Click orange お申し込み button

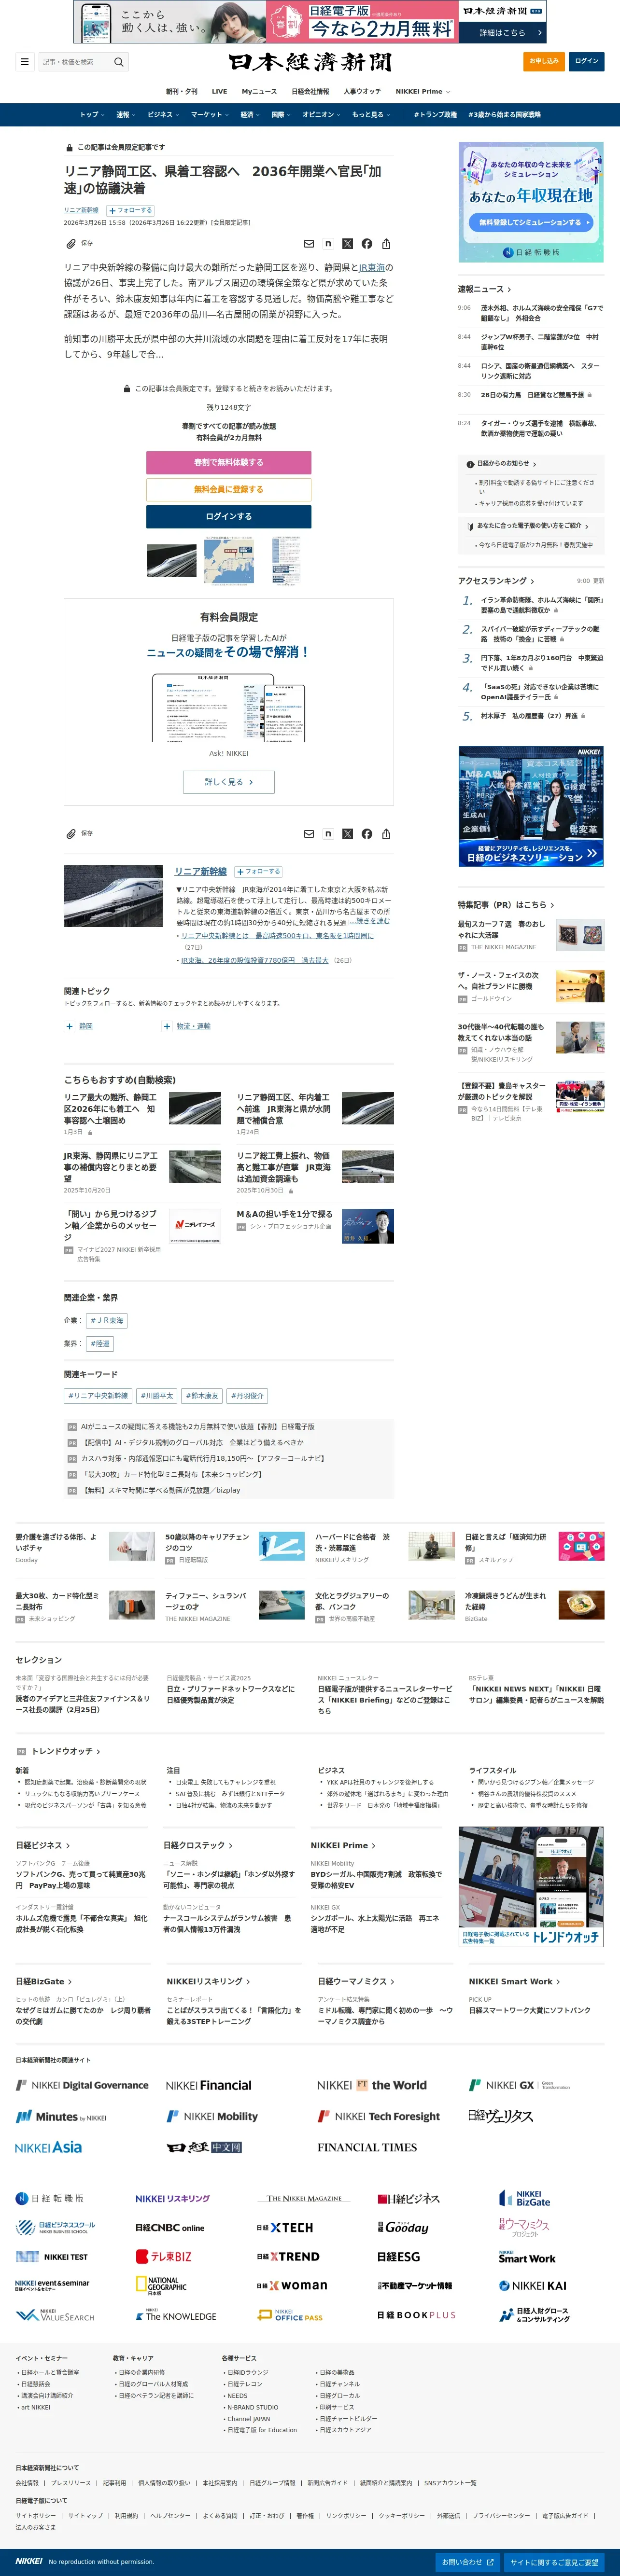click(x=544, y=61)
